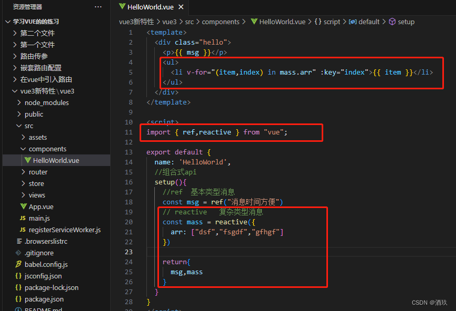
Task: Click the Babel icon beside babel.config.js
Action: pyautogui.click(x=18, y=264)
